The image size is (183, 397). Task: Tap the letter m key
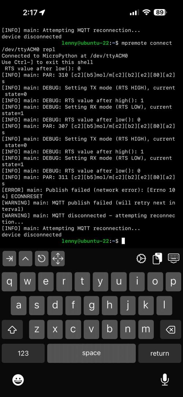[146, 329]
